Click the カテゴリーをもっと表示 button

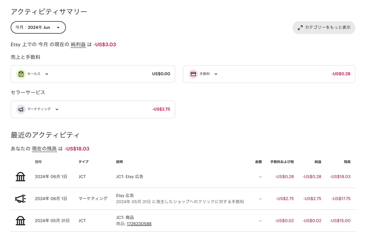324,27
